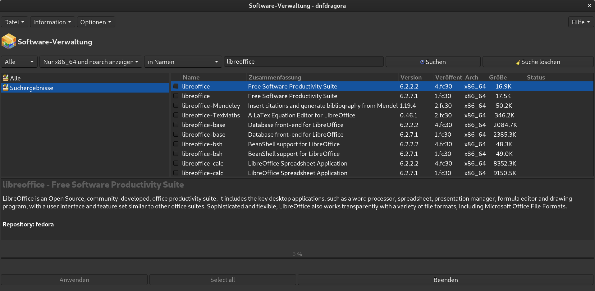The image size is (595, 291).
Task: Open the 'in Namen' search scope dropdown
Action: coord(183,62)
